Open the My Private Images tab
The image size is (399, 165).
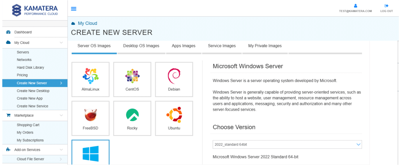[265, 46]
